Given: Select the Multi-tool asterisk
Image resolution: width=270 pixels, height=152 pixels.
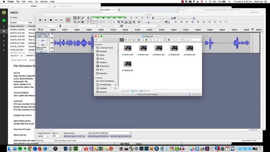Looking at the screenshot, I should [83, 22].
